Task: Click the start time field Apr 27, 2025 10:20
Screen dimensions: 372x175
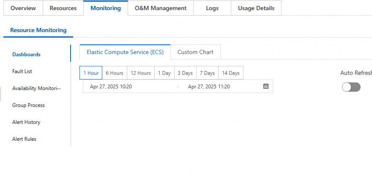Action: coord(111,86)
